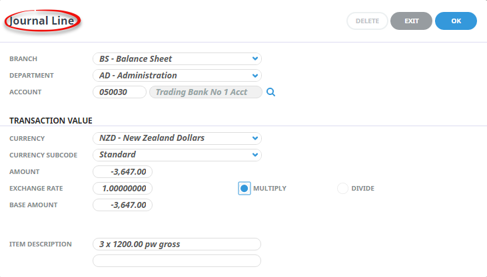
Task: Click the empty second description line
Action: coord(177,260)
